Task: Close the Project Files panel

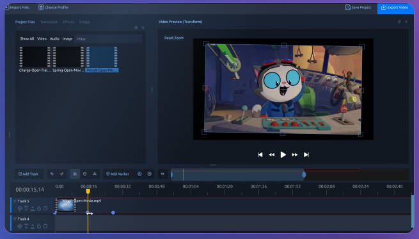Action: tap(143, 28)
